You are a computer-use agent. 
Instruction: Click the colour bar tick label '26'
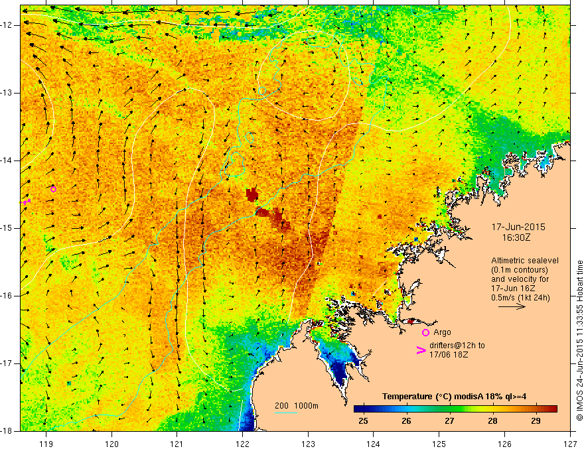[406, 421]
